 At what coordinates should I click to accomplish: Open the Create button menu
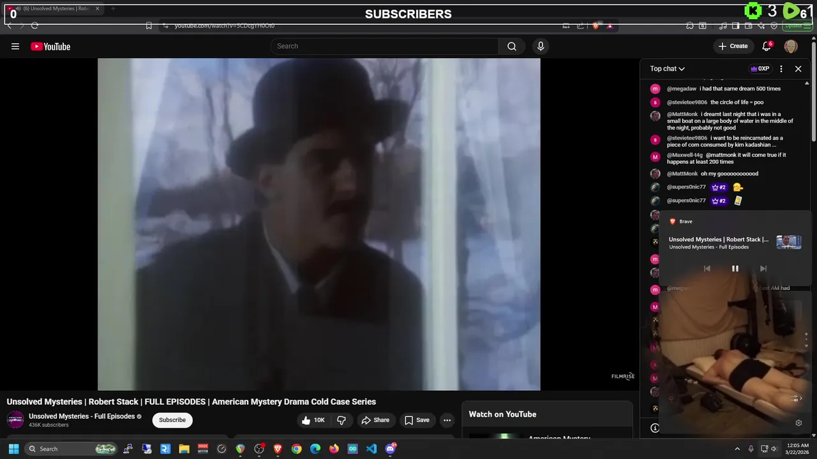(x=733, y=46)
